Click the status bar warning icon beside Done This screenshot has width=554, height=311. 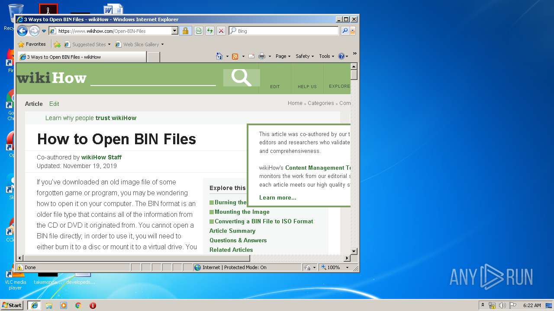(20, 267)
